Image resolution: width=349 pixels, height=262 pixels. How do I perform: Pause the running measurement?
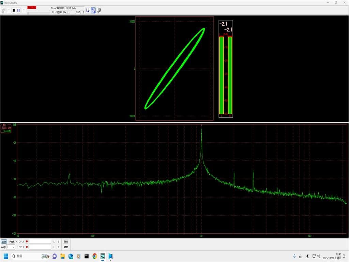pyautogui.click(x=18, y=10)
